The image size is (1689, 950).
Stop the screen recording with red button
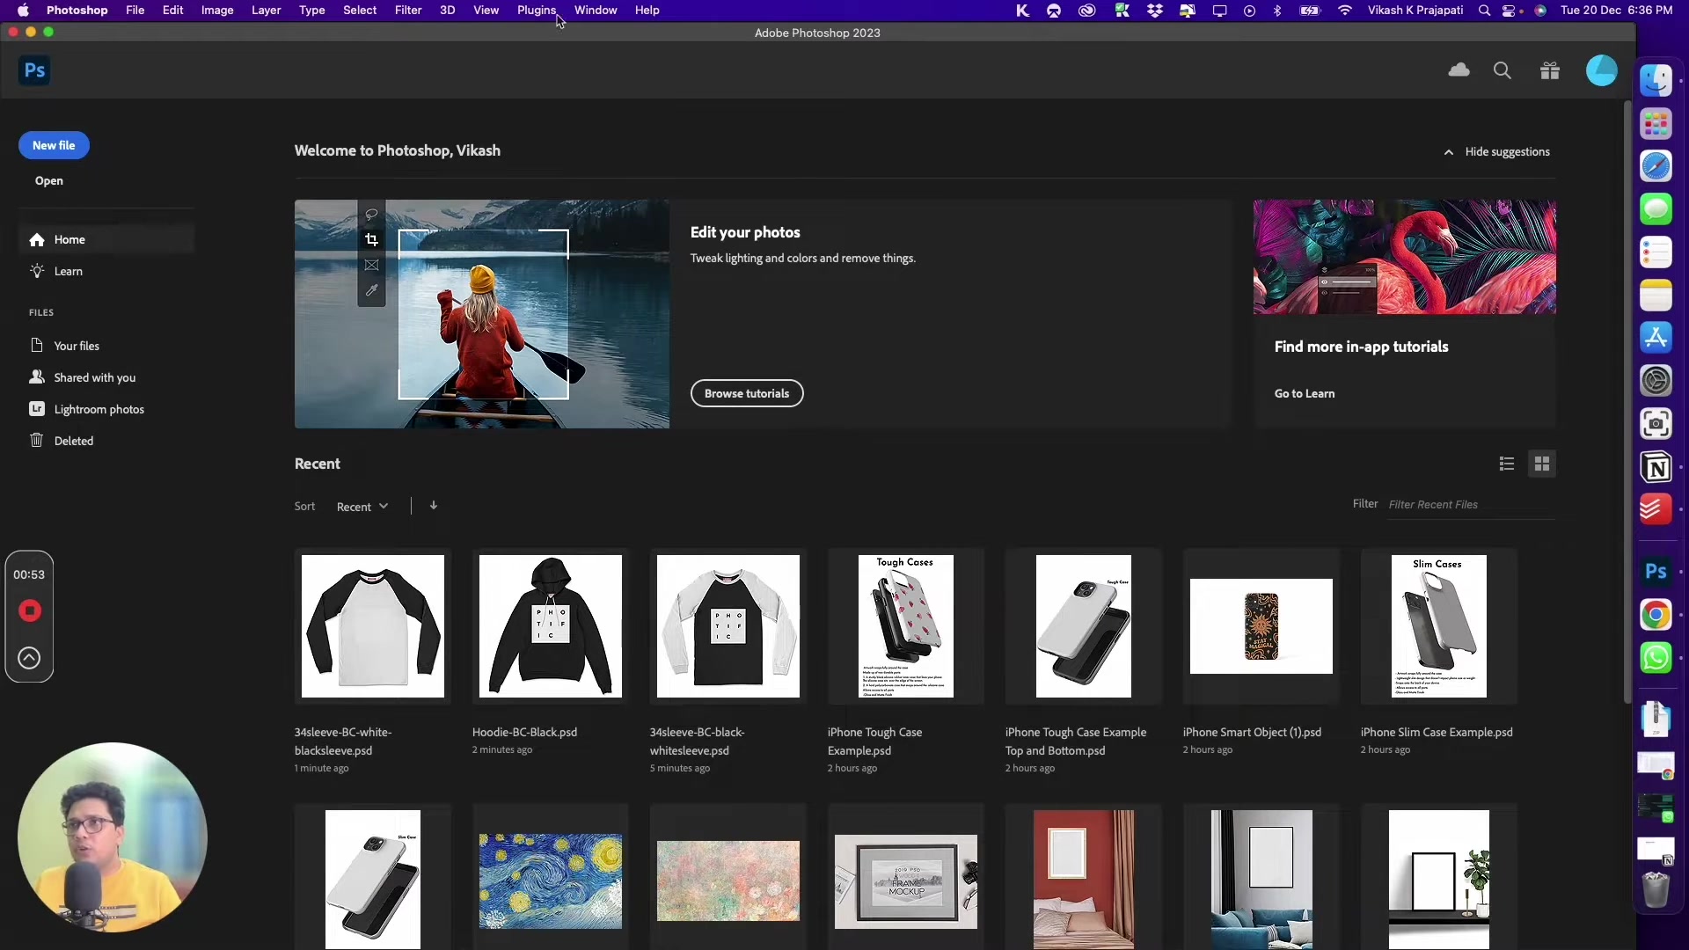pyautogui.click(x=30, y=610)
